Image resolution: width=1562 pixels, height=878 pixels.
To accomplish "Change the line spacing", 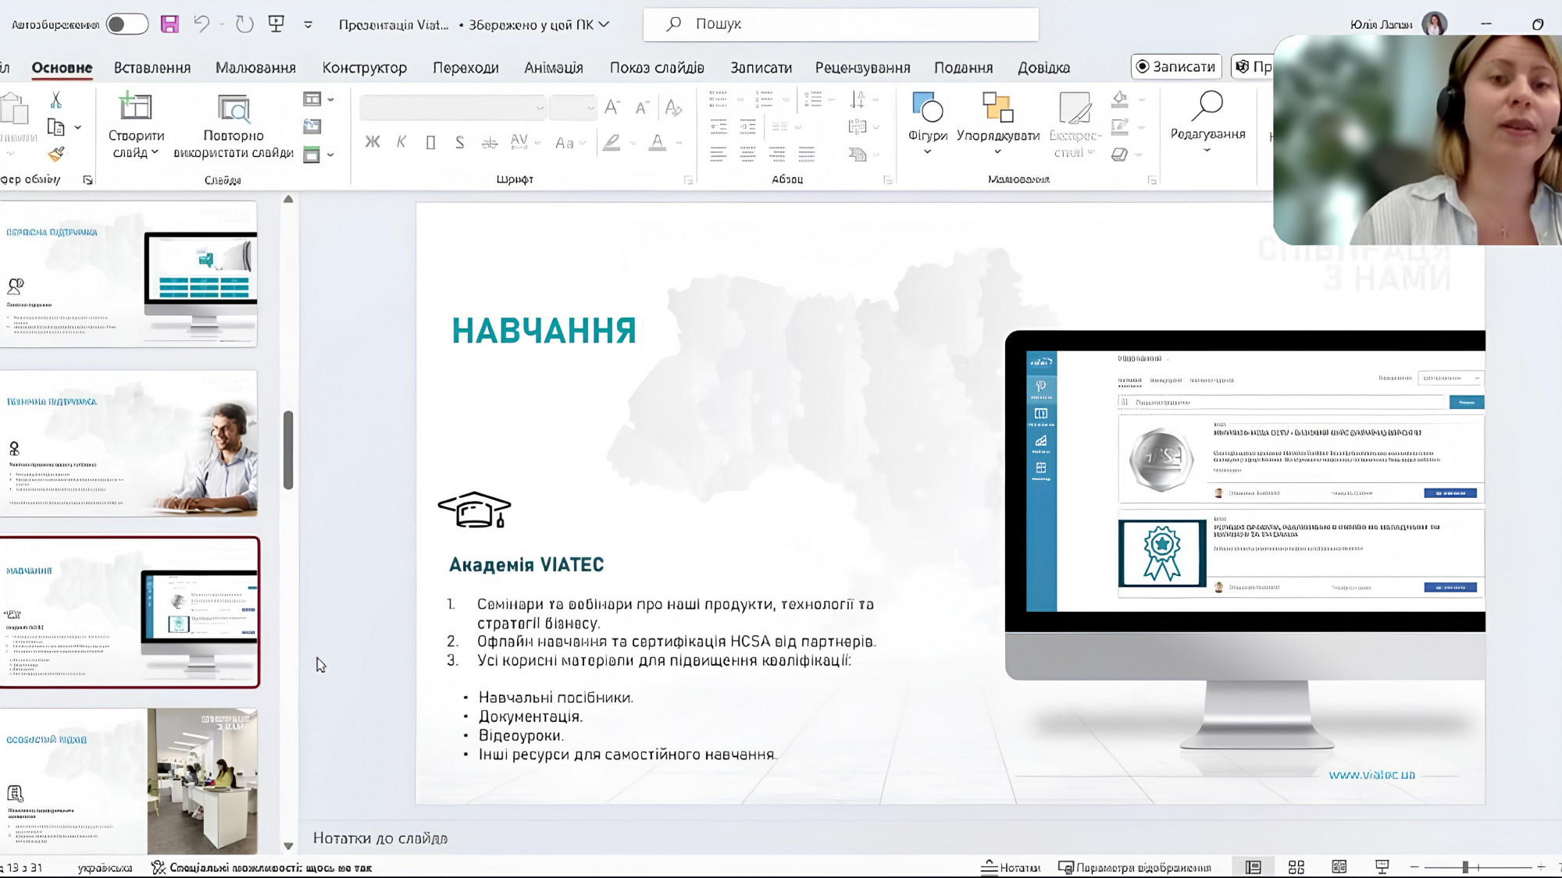I will 812,98.
